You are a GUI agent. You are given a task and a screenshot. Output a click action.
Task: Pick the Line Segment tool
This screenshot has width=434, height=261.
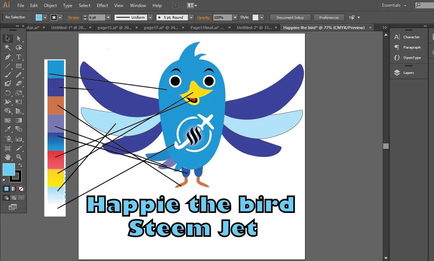pos(8,66)
